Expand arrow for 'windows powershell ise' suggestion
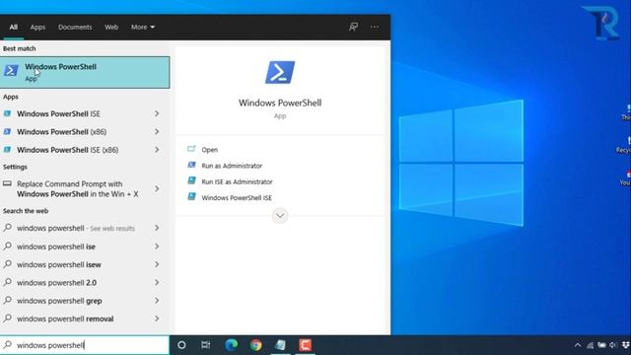Screen dimensions: 631x355 157,246
